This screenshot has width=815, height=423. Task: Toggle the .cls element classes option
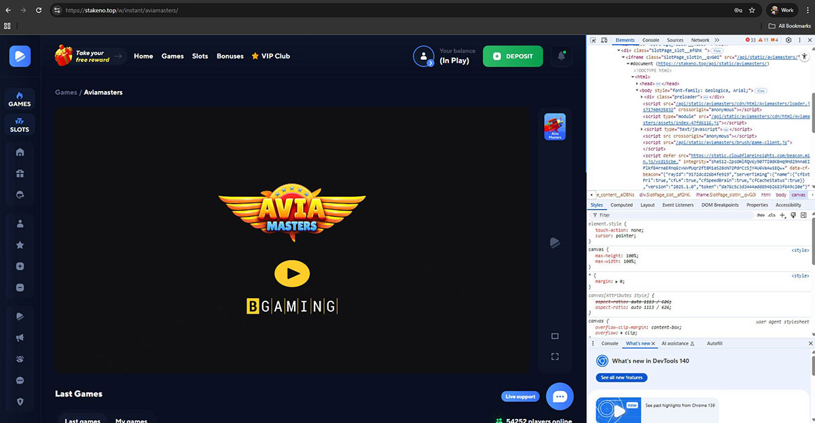[772, 215]
